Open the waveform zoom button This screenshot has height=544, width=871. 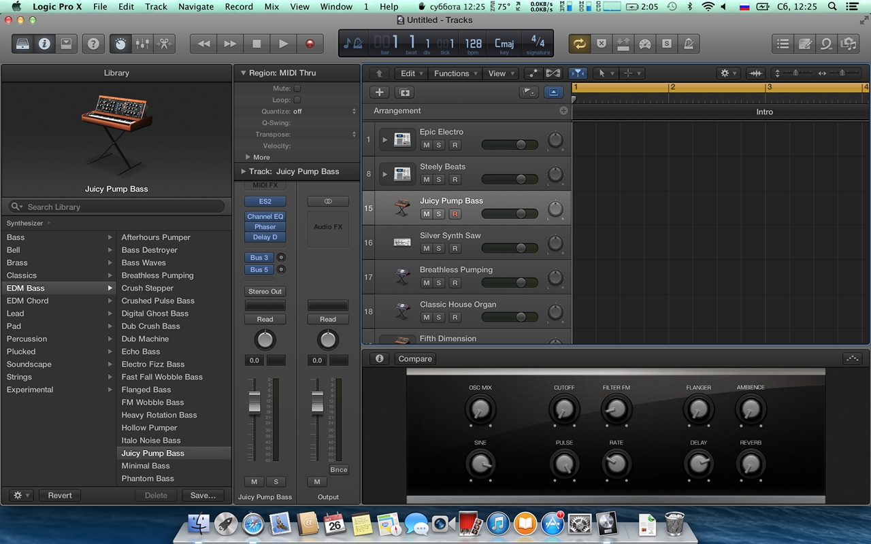[x=755, y=73]
